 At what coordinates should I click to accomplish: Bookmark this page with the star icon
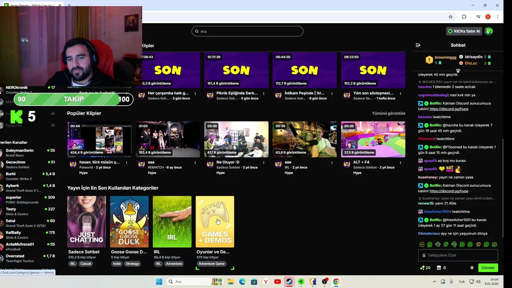click(x=450, y=17)
